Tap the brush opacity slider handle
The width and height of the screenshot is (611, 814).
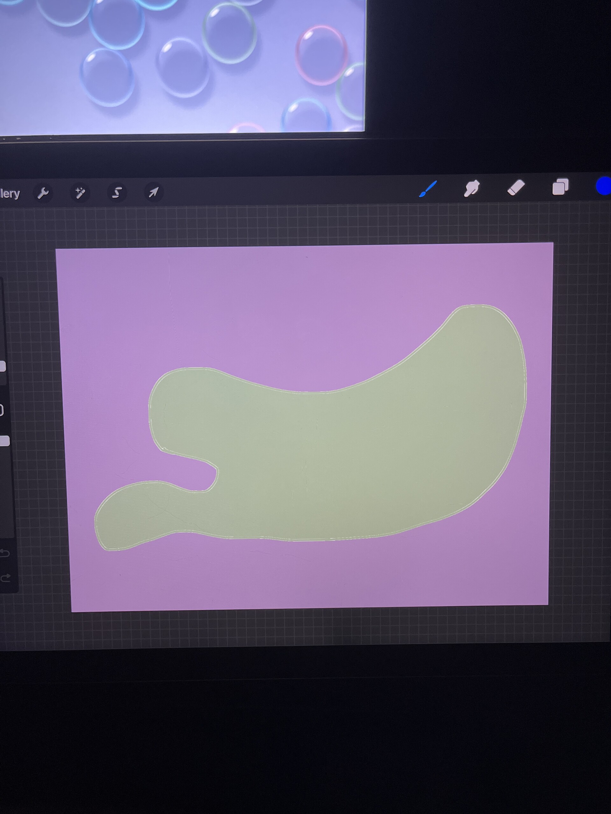click(x=4, y=440)
